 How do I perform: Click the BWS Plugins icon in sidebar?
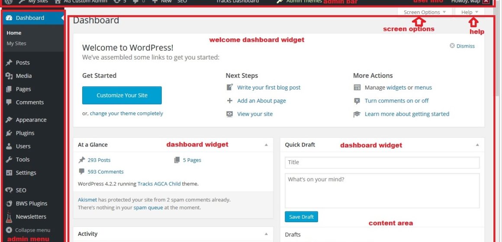[x=9, y=203]
